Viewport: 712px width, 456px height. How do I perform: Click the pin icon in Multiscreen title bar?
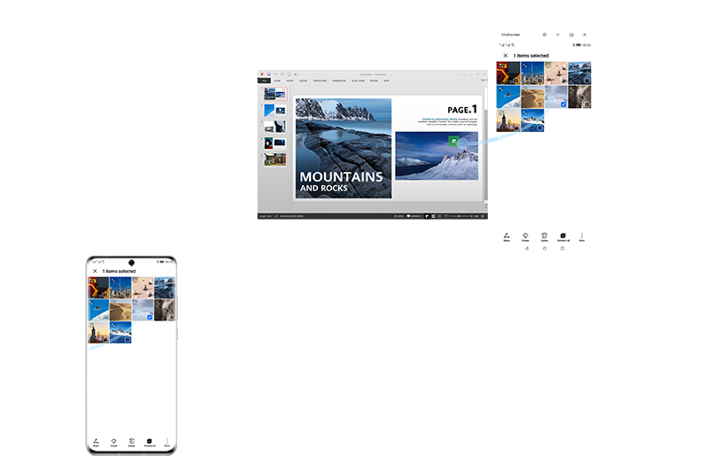[x=545, y=35]
